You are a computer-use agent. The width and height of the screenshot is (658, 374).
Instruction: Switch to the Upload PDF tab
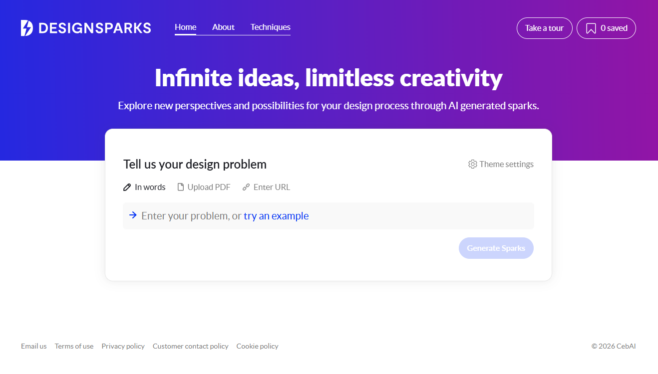click(209, 187)
